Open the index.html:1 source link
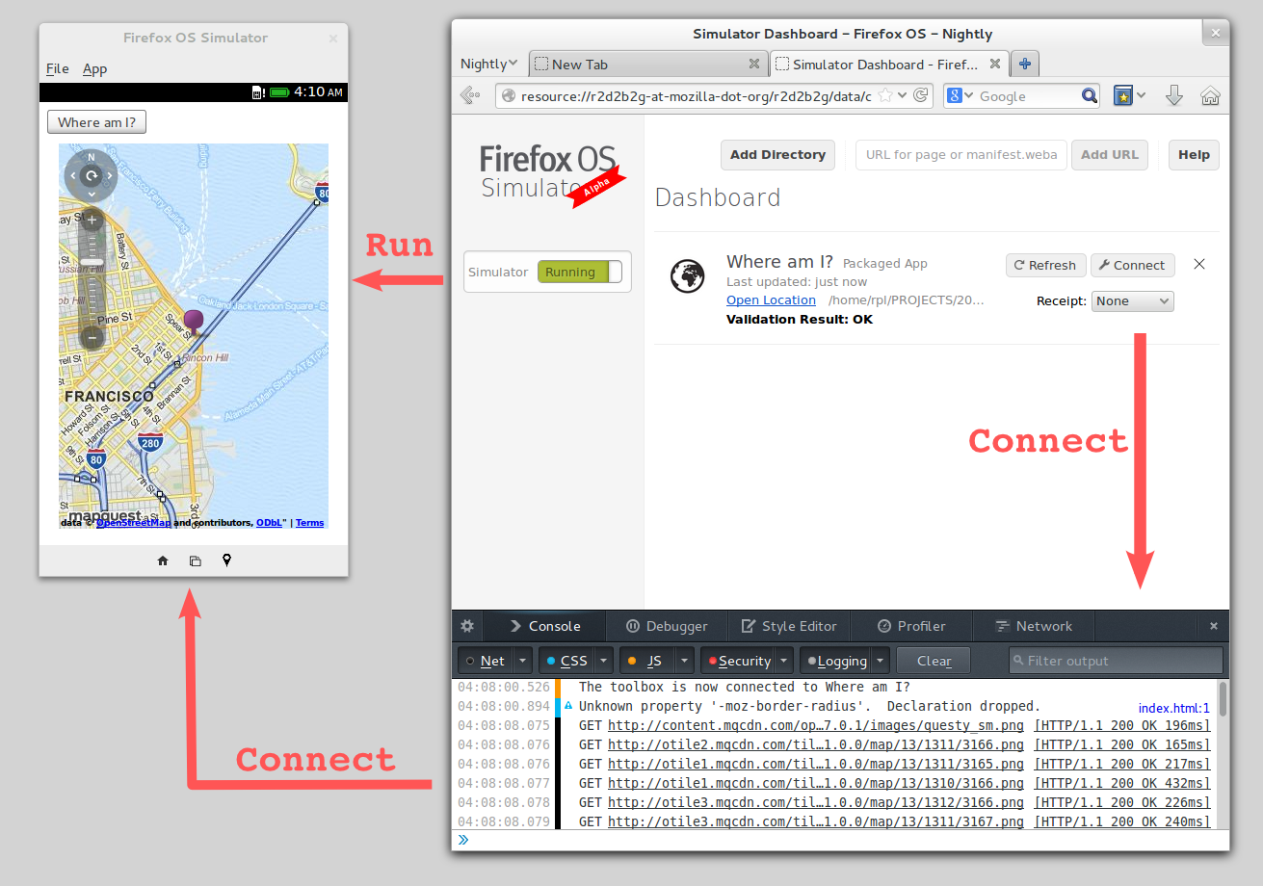The height and width of the screenshot is (886, 1263). [1173, 708]
